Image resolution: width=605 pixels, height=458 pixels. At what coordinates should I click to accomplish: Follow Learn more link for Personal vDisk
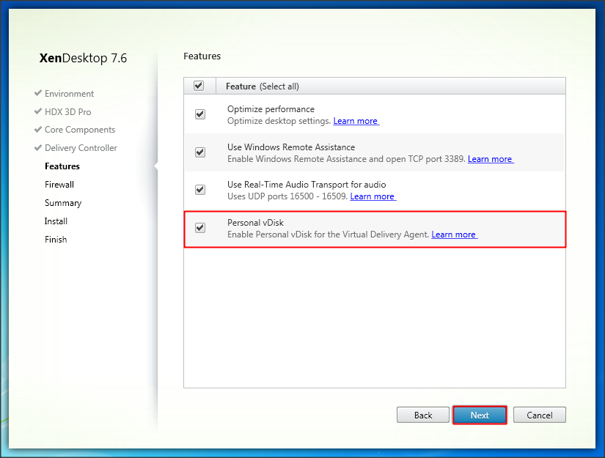pyautogui.click(x=453, y=234)
